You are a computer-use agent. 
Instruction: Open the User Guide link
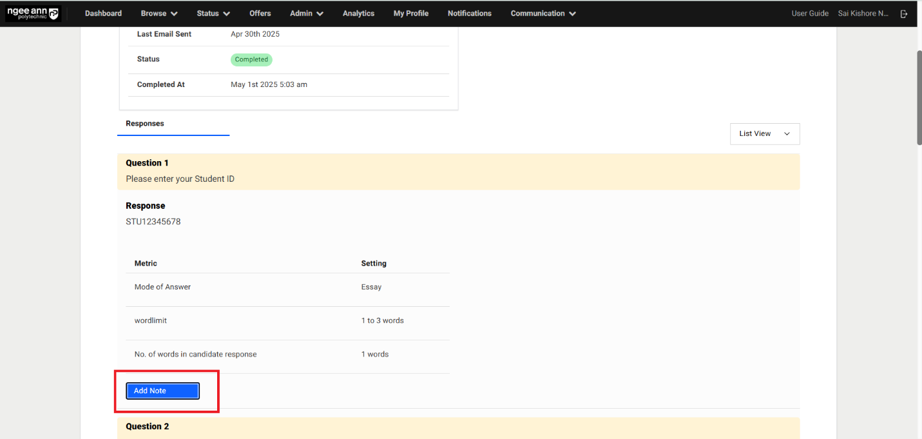coord(810,14)
